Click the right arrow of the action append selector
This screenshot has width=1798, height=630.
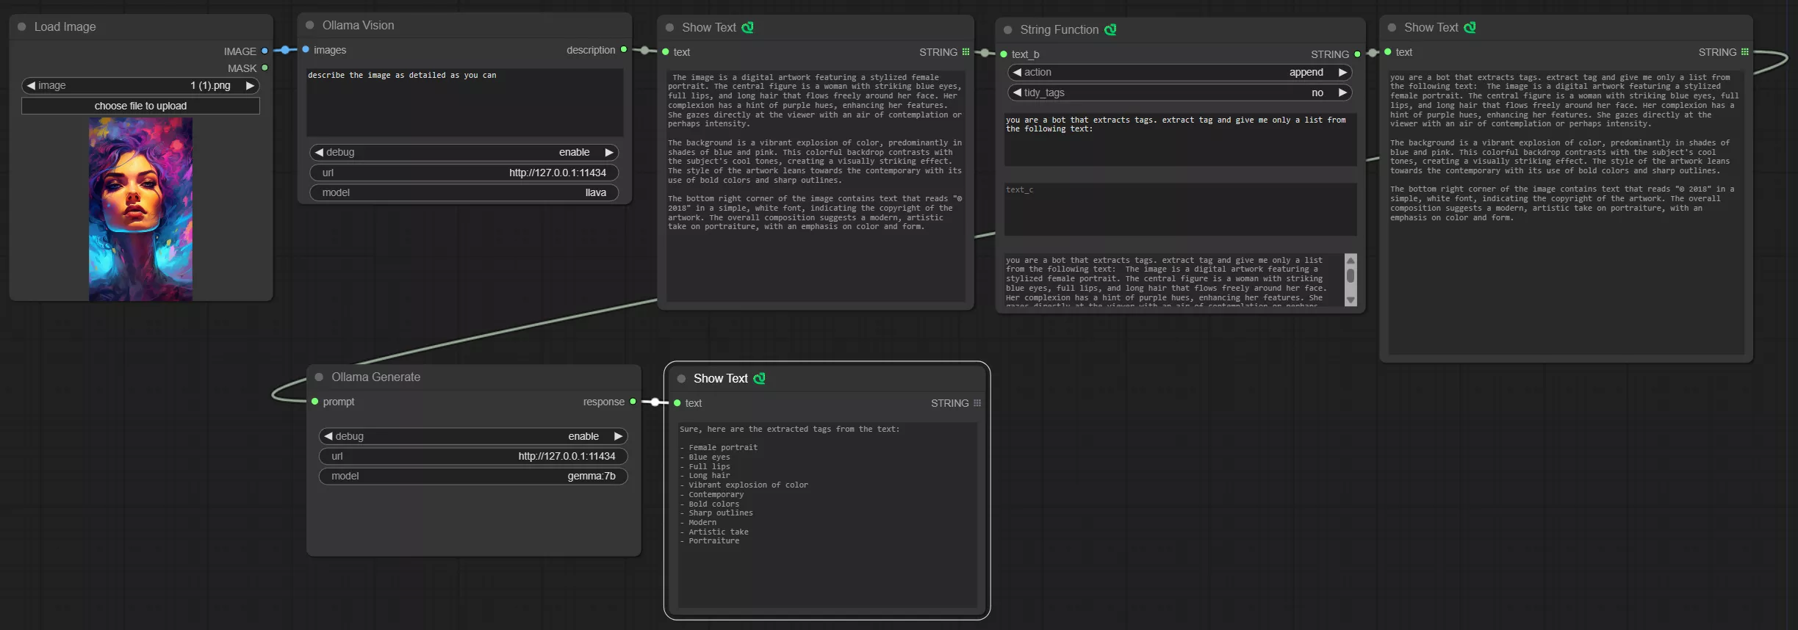click(x=1342, y=72)
